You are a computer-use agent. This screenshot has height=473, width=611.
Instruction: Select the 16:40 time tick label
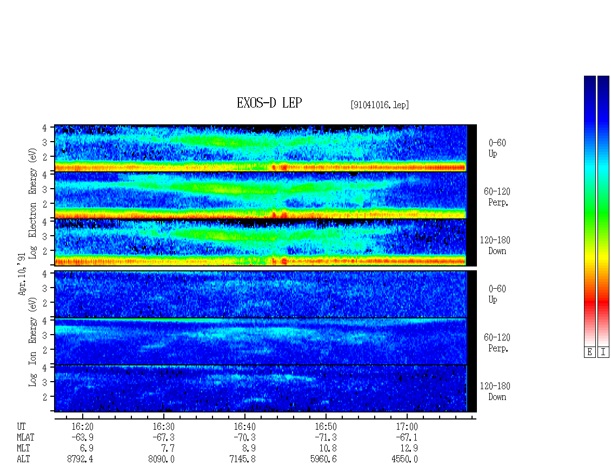[244, 427]
